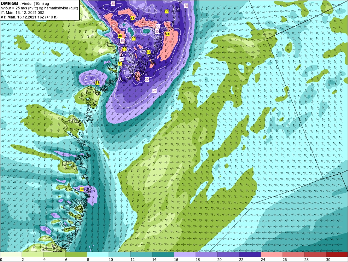348x262 pixels.
Task: Click the "DMI/IGB" title text
Action: click(x=9, y=3)
